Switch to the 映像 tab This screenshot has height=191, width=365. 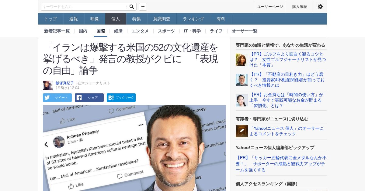point(95,19)
